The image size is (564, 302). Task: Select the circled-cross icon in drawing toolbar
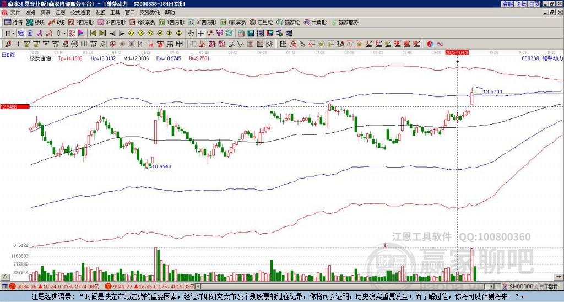[x=112, y=44]
